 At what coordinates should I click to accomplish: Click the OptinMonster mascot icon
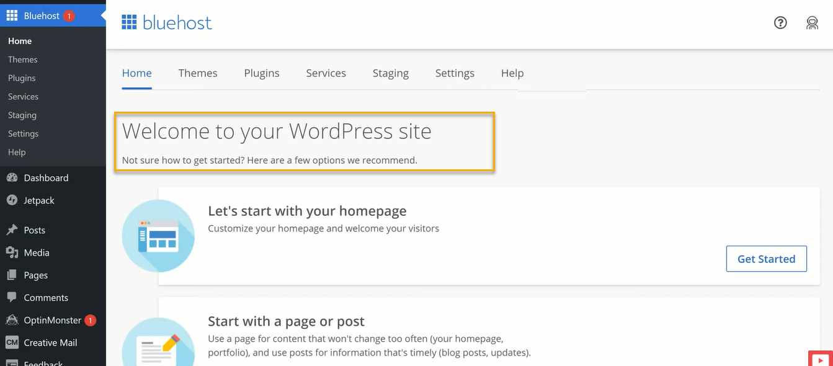click(x=12, y=320)
